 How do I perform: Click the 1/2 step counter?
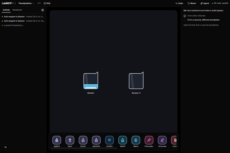39,3
